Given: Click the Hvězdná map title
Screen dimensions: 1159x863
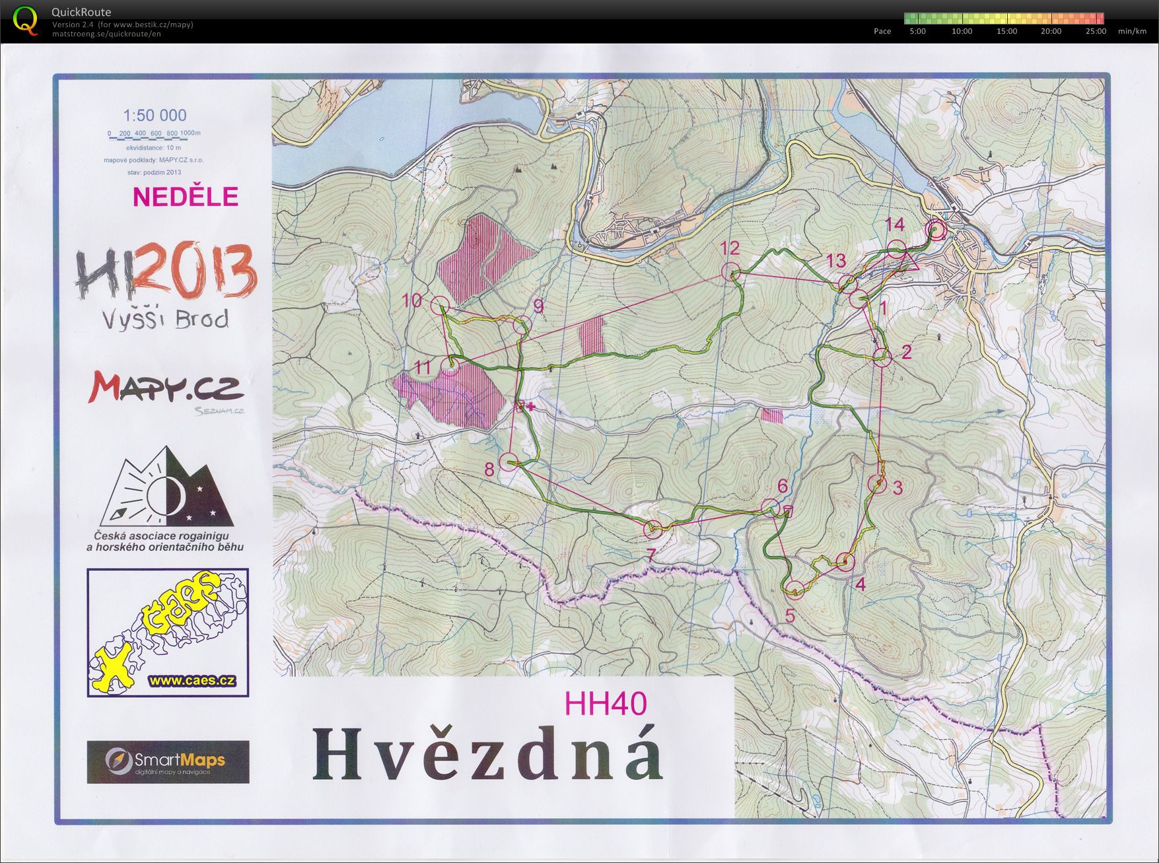Looking at the screenshot, I should (488, 755).
